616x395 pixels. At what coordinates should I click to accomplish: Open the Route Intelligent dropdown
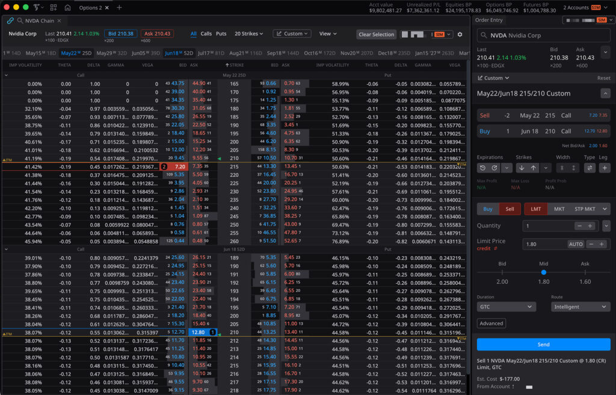581,307
